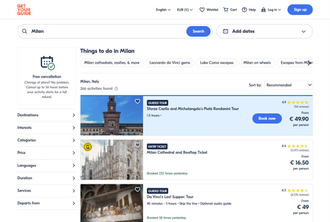Expand the Price filter

click(47, 153)
